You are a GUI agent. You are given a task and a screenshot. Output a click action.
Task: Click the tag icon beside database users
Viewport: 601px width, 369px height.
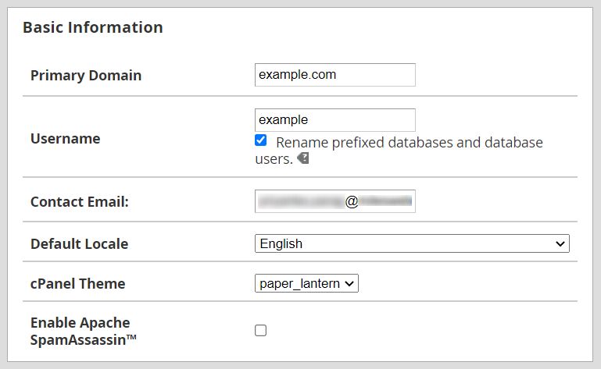click(303, 158)
